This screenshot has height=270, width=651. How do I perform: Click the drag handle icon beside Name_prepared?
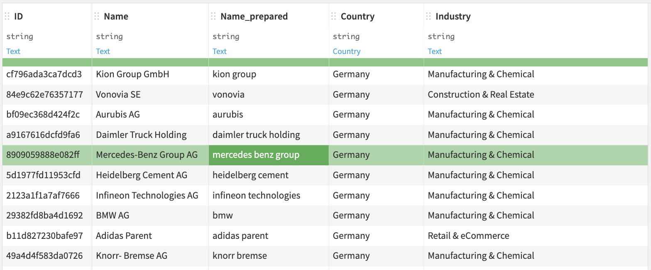[213, 16]
